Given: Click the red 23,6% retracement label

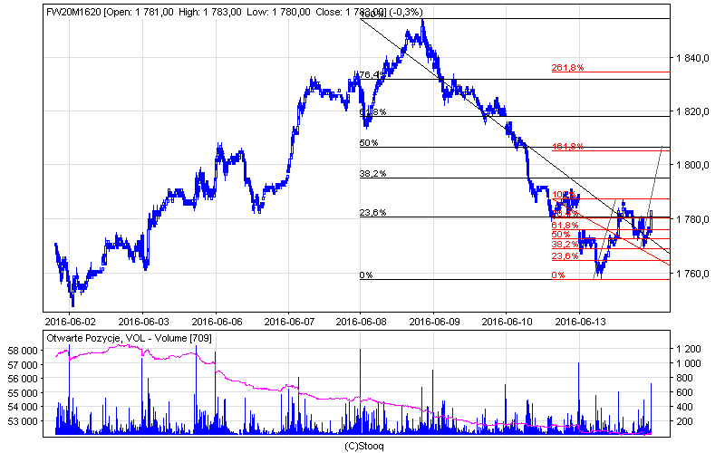Looking at the screenshot, I should tap(565, 256).
